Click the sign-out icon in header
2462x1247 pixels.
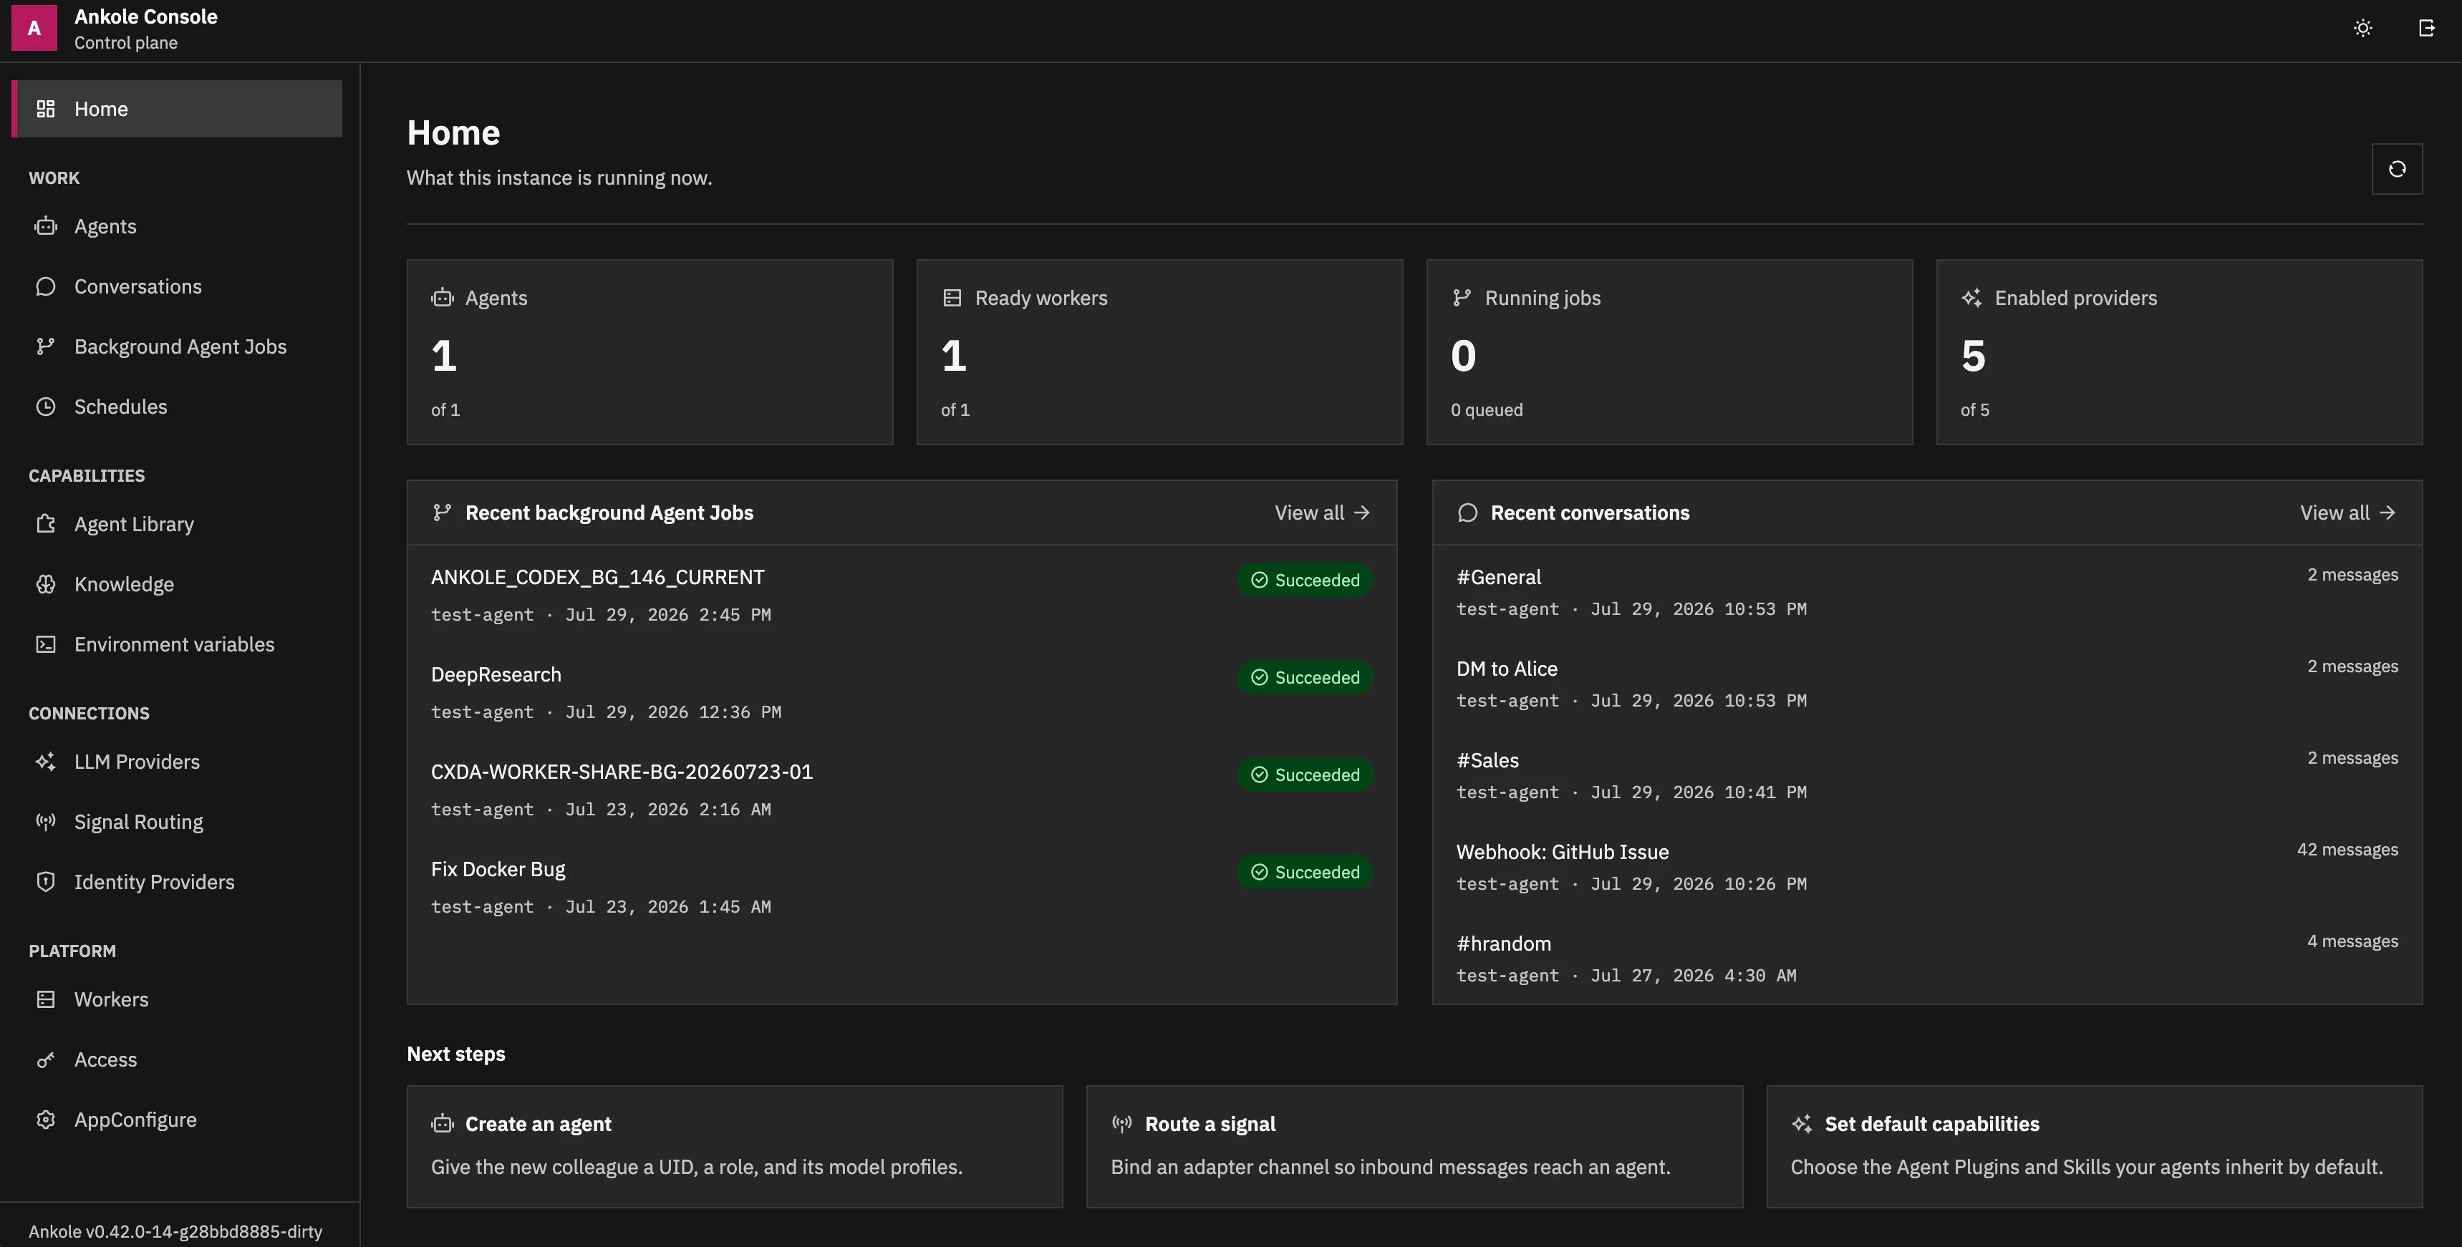[x=2427, y=28]
